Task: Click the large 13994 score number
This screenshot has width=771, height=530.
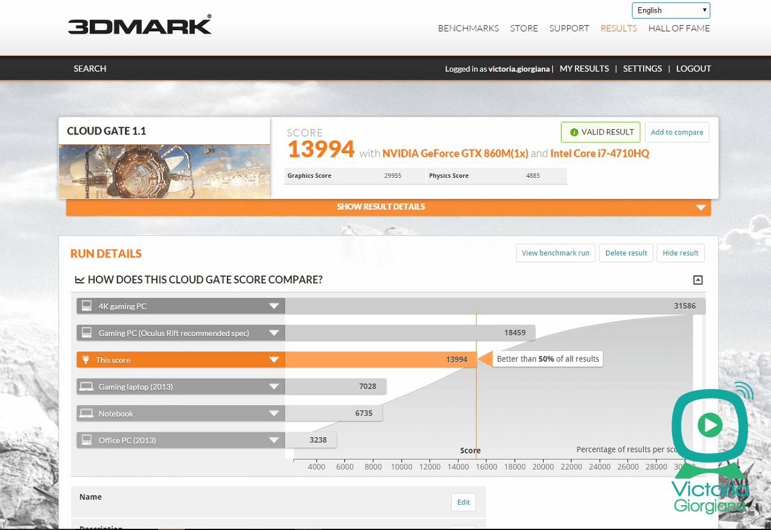Action: (321, 149)
